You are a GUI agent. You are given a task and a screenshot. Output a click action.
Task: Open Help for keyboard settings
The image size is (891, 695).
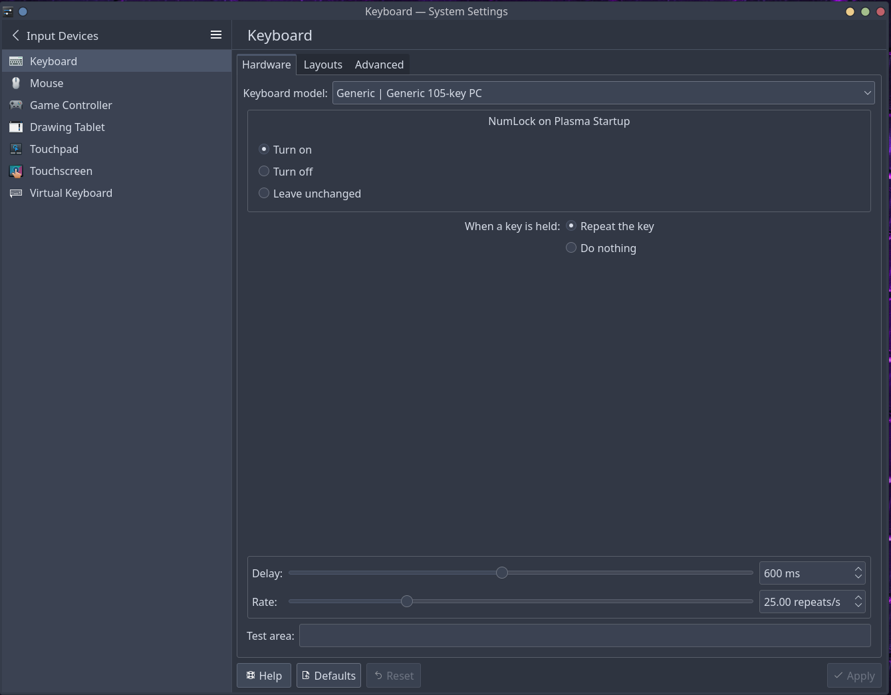click(264, 676)
